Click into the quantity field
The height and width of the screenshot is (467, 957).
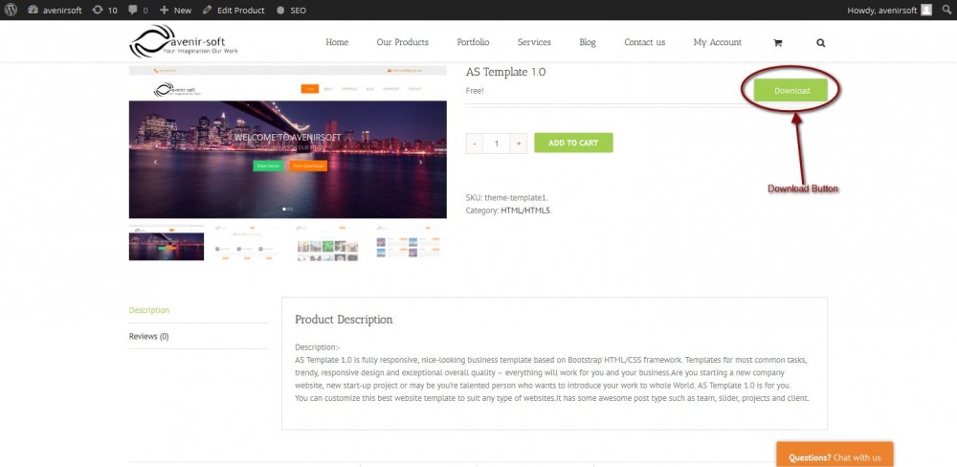[496, 143]
